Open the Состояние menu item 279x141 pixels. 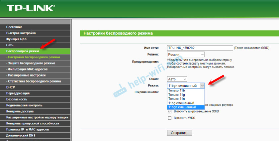pyautogui.click(x=14, y=27)
